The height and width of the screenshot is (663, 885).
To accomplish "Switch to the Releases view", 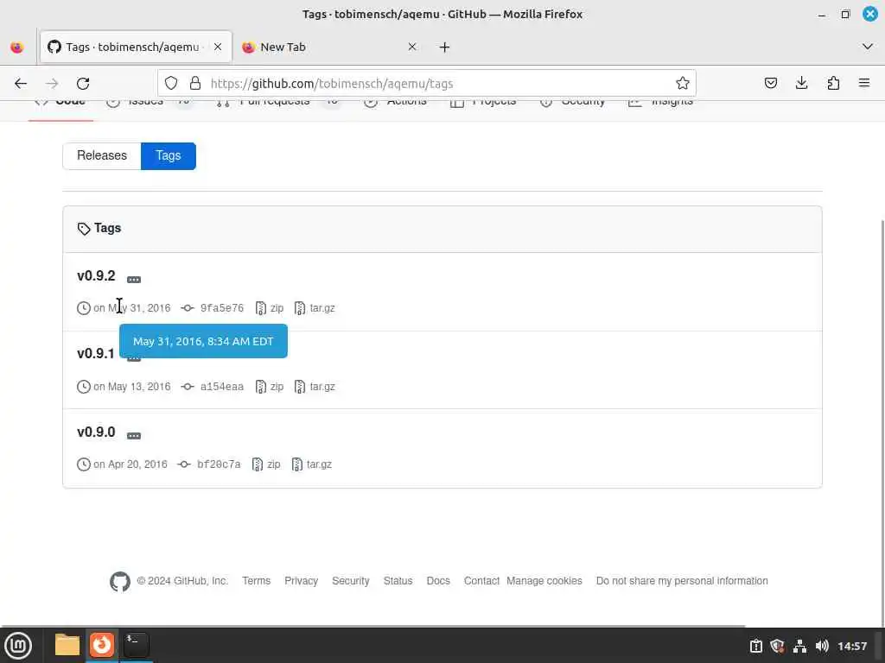I will click(102, 155).
